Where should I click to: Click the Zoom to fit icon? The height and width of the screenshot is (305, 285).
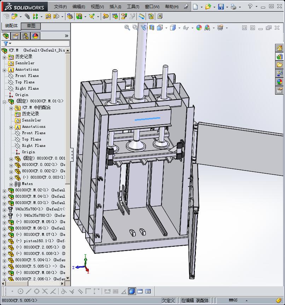pyautogui.click(x=127, y=28)
